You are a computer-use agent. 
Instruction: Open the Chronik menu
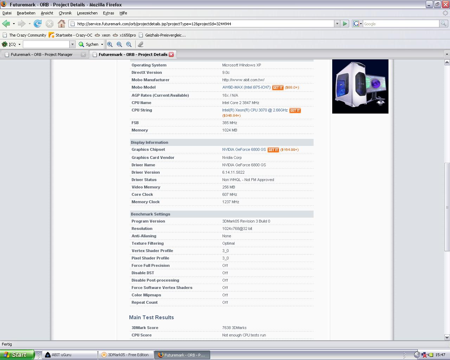pyautogui.click(x=65, y=13)
